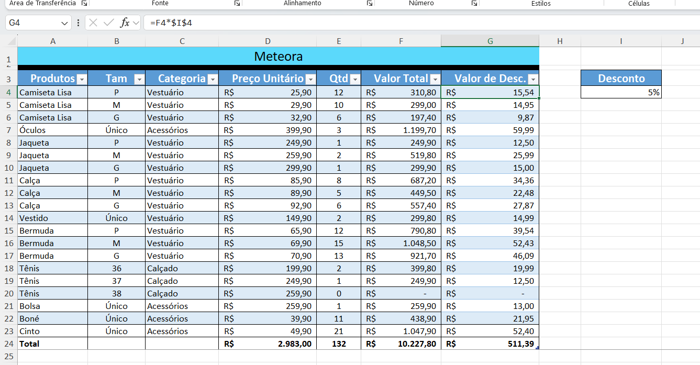Screen dimensions: 700x365
Task: Select column I header
Action: click(621, 41)
